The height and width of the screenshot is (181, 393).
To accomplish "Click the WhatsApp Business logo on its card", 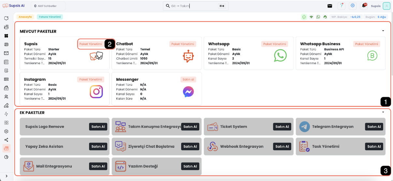I will point(372,56).
